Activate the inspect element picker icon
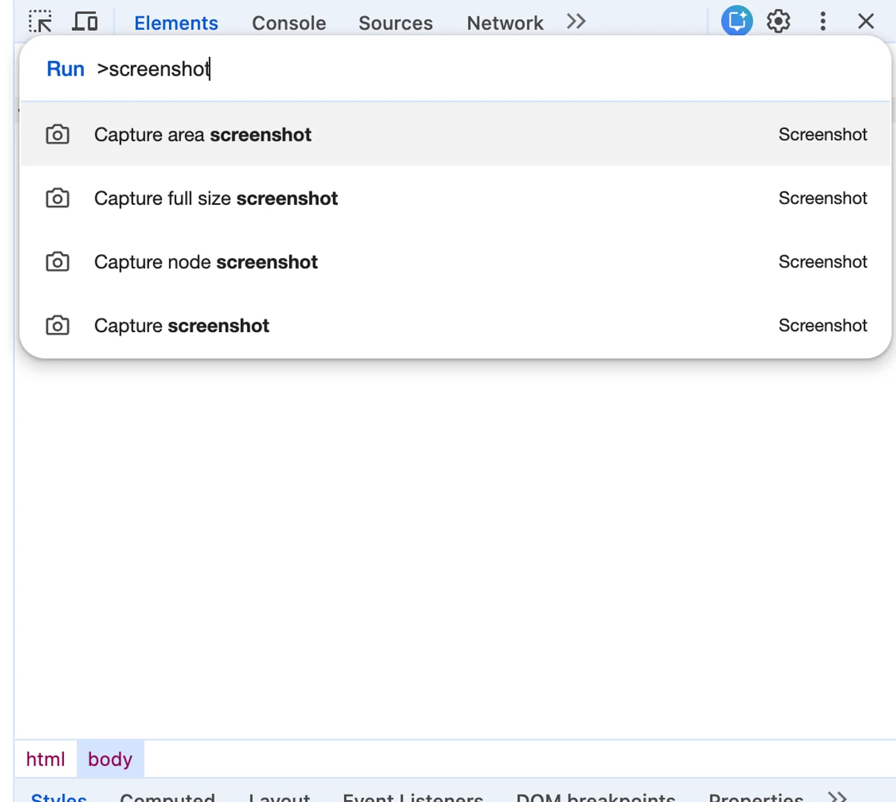The width and height of the screenshot is (896, 802). [x=40, y=22]
